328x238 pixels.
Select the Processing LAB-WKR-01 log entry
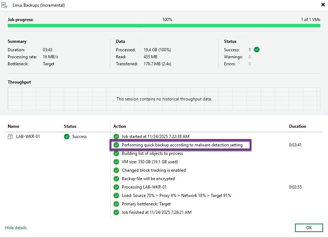pyautogui.click(x=144, y=187)
